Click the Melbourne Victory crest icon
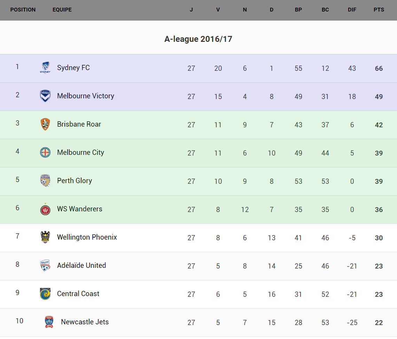This screenshot has width=397, height=339. pos(45,96)
